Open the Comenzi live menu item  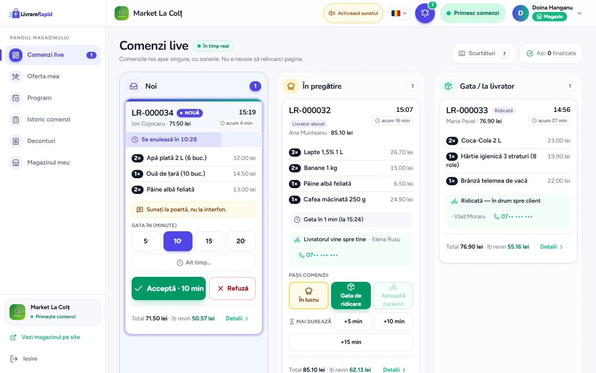(53, 55)
